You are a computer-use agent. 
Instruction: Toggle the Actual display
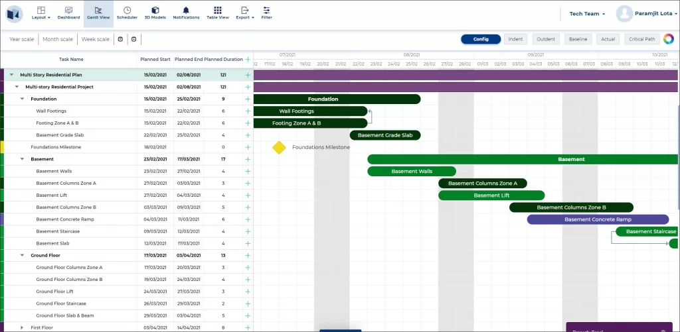[608, 39]
